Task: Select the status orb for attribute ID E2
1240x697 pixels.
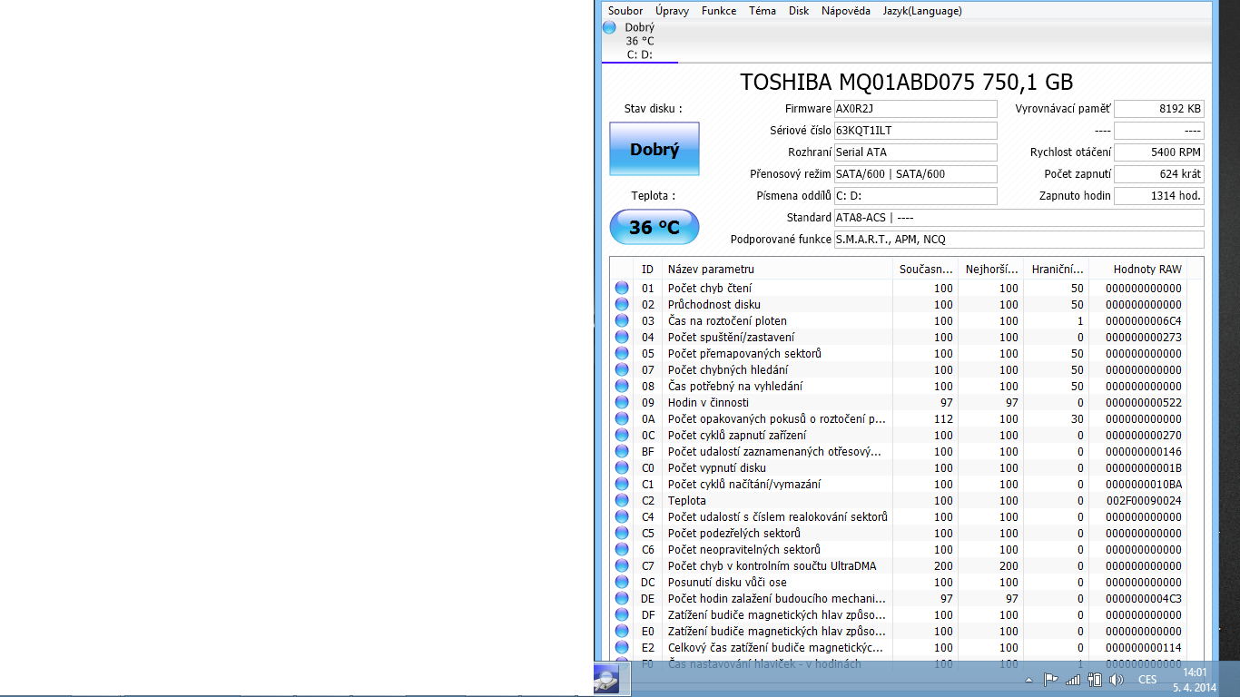Action: click(622, 647)
